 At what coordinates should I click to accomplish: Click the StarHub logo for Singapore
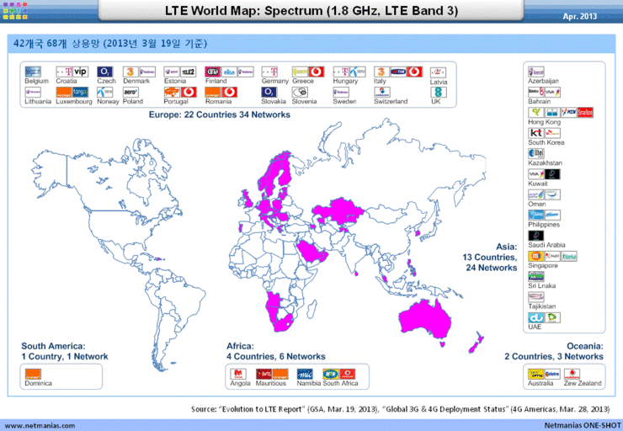click(569, 256)
